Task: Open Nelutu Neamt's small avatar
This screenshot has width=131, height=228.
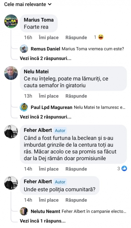Action: (24, 211)
